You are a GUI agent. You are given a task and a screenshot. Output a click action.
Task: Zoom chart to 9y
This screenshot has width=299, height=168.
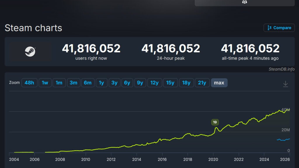[140, 83]
